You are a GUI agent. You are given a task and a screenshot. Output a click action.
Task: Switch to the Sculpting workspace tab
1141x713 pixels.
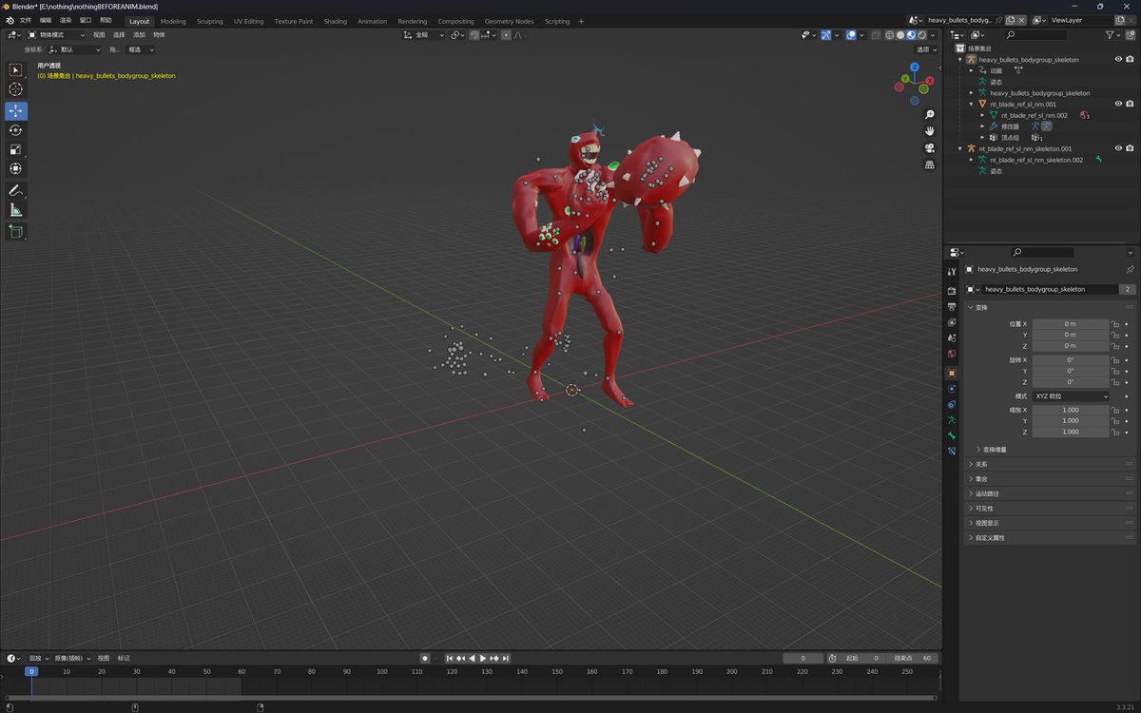pos(210,21)
